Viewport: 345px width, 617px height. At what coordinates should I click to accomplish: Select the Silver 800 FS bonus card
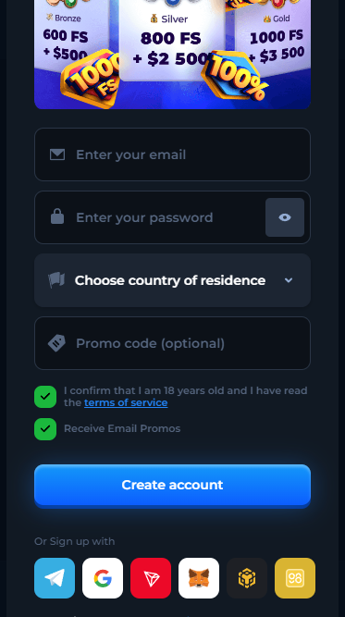click(x=172, y=40)
